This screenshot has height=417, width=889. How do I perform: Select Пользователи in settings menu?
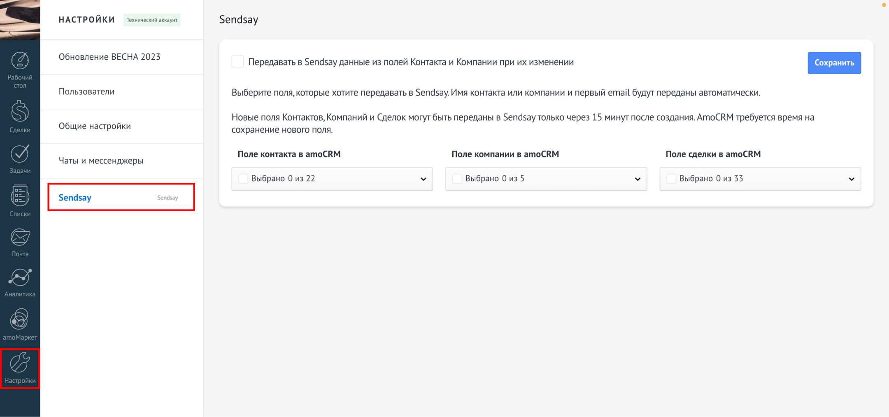[x=86, y=91]
